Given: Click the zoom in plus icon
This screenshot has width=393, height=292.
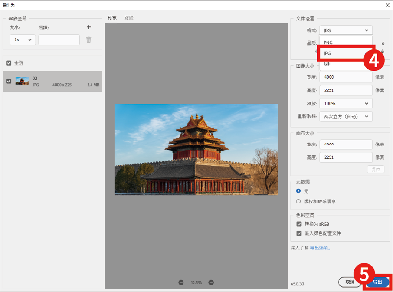Looking at the screenshot, I should (x=211, y=282).
